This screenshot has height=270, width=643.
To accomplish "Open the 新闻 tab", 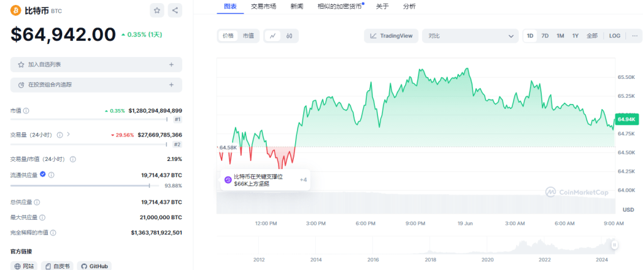I will 297,6.
